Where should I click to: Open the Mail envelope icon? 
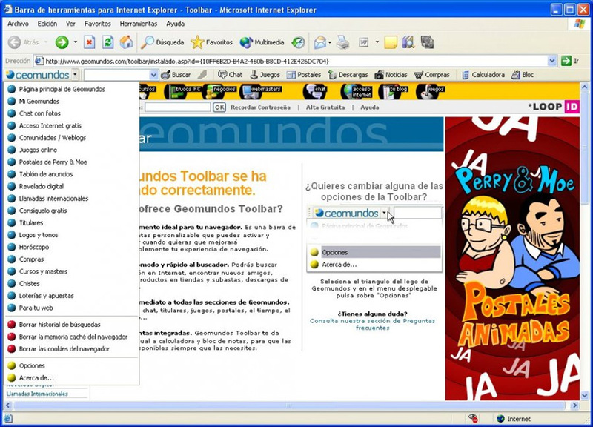pyautogui.click(x=320, y=42)
